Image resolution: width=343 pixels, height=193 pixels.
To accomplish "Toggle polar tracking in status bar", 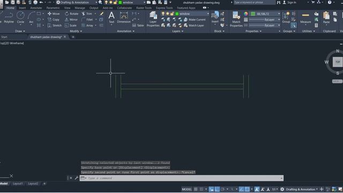I will point(223,189).
